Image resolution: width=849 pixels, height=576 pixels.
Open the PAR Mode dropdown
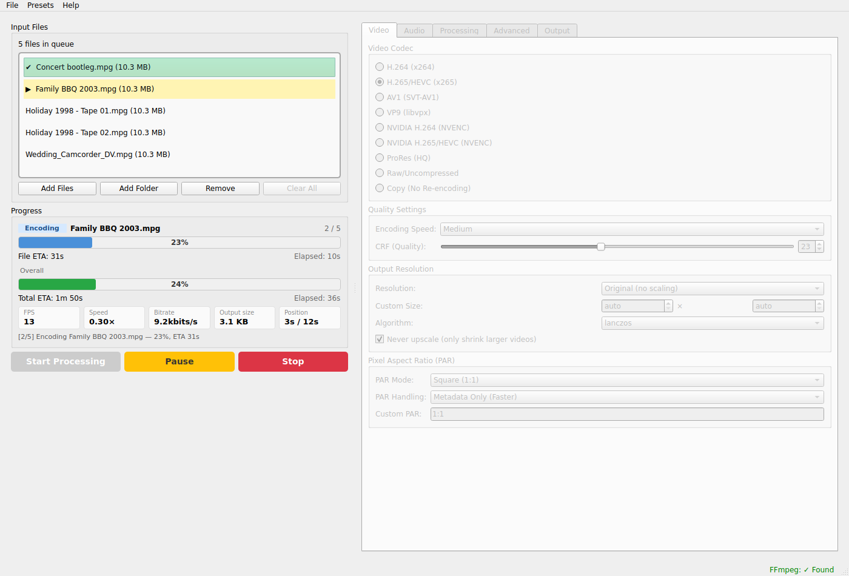click(627, 380)
